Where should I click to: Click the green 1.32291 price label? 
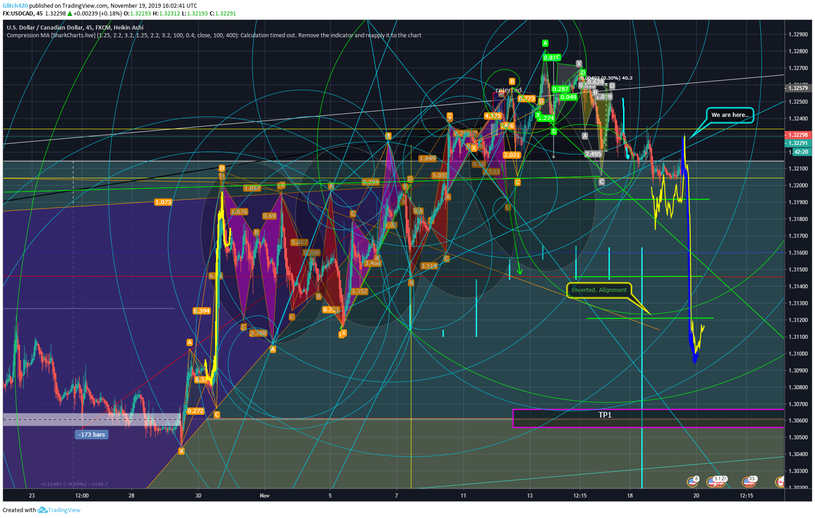(798, 143)
